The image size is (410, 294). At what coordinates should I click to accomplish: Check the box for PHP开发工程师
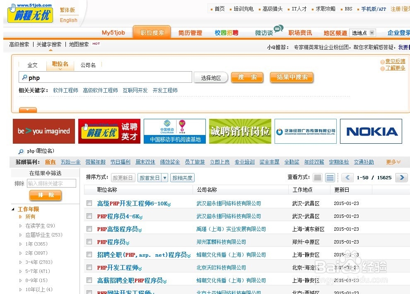(x=89, y=267)
